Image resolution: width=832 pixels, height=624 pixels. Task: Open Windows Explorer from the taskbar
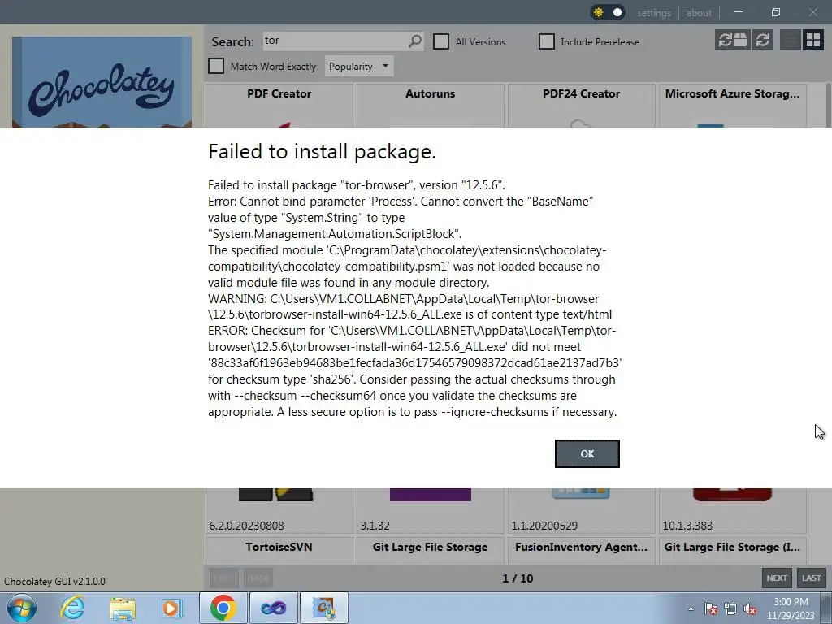pos(123,608)
